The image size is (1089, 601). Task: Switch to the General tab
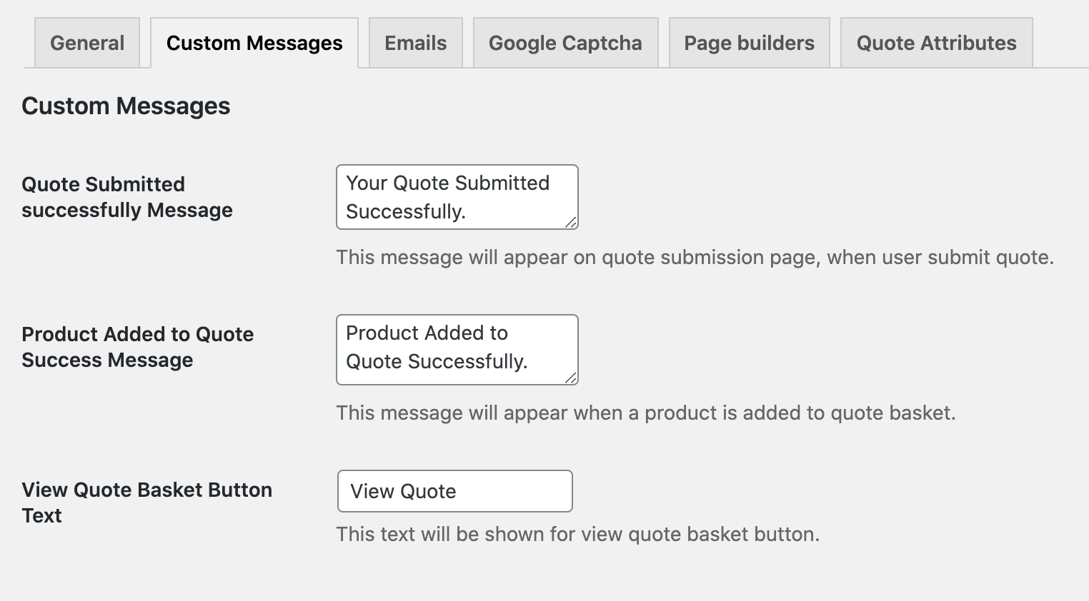click(x=86, y=43)
